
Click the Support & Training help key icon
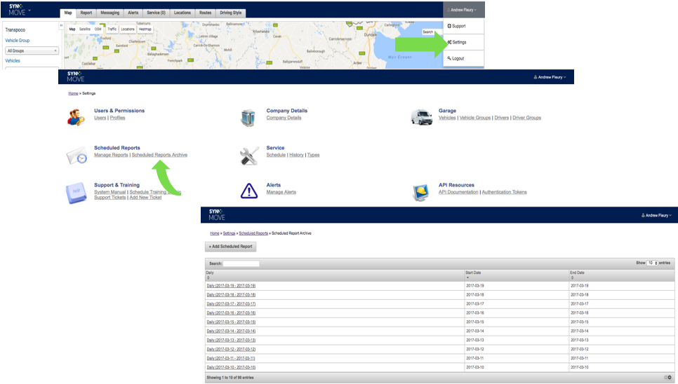pyautogui.click(x=76, y=193)
